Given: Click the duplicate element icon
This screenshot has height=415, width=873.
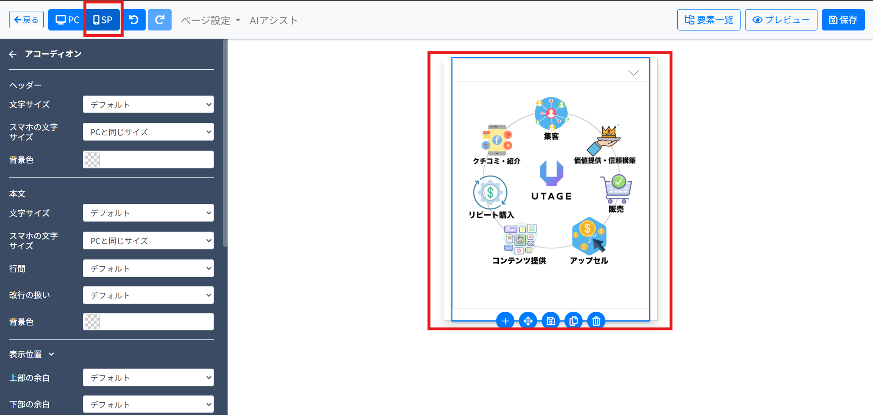Looking at the screenshot, I should (x=574, y=321).
